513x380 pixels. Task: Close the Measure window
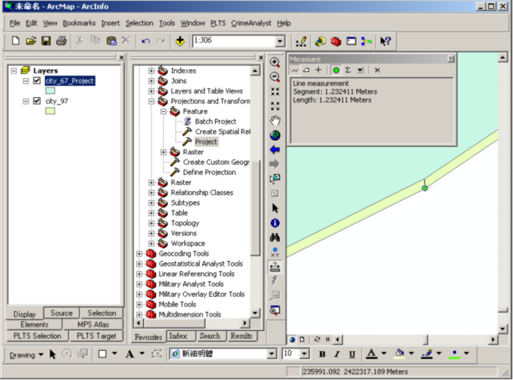tap(451, 59)
